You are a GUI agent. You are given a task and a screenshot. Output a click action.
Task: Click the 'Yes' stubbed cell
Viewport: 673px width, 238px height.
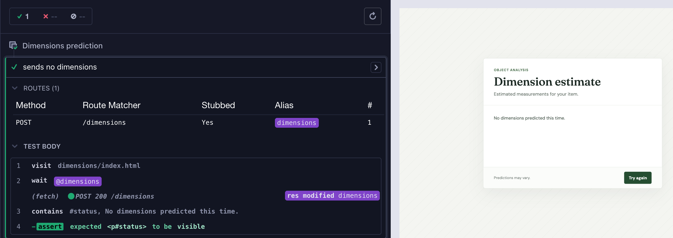tap(207, 123)
